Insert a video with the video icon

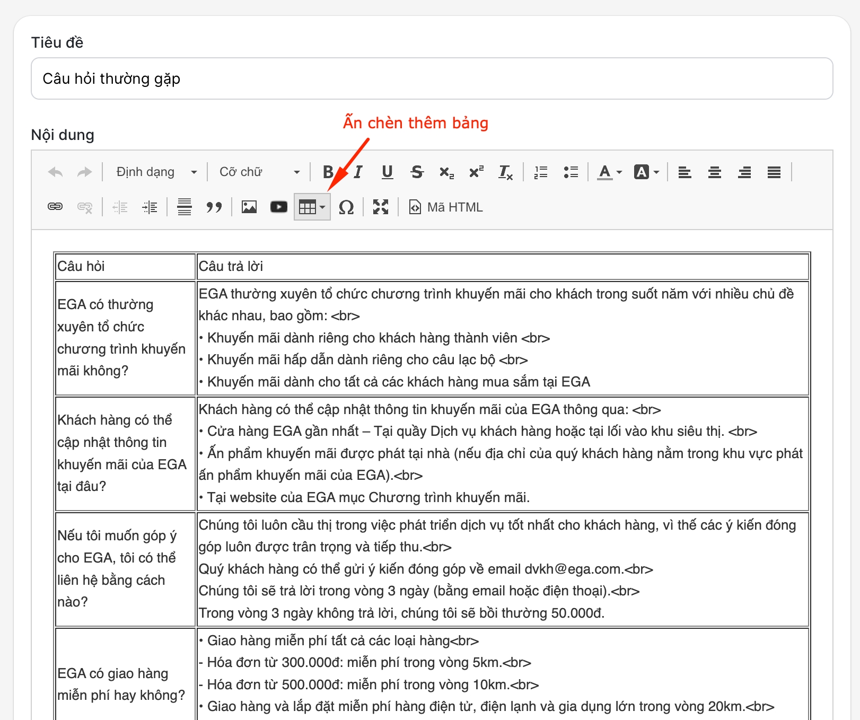[279, 207]
